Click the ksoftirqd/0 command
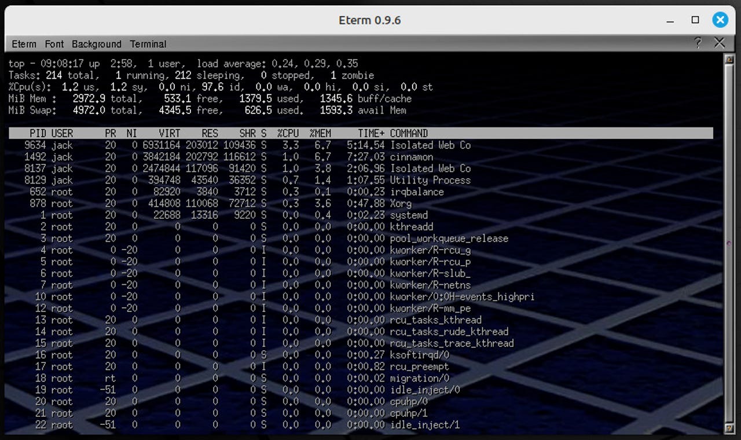The height and width of the screenshot is (440, 741). pos(420,354)
